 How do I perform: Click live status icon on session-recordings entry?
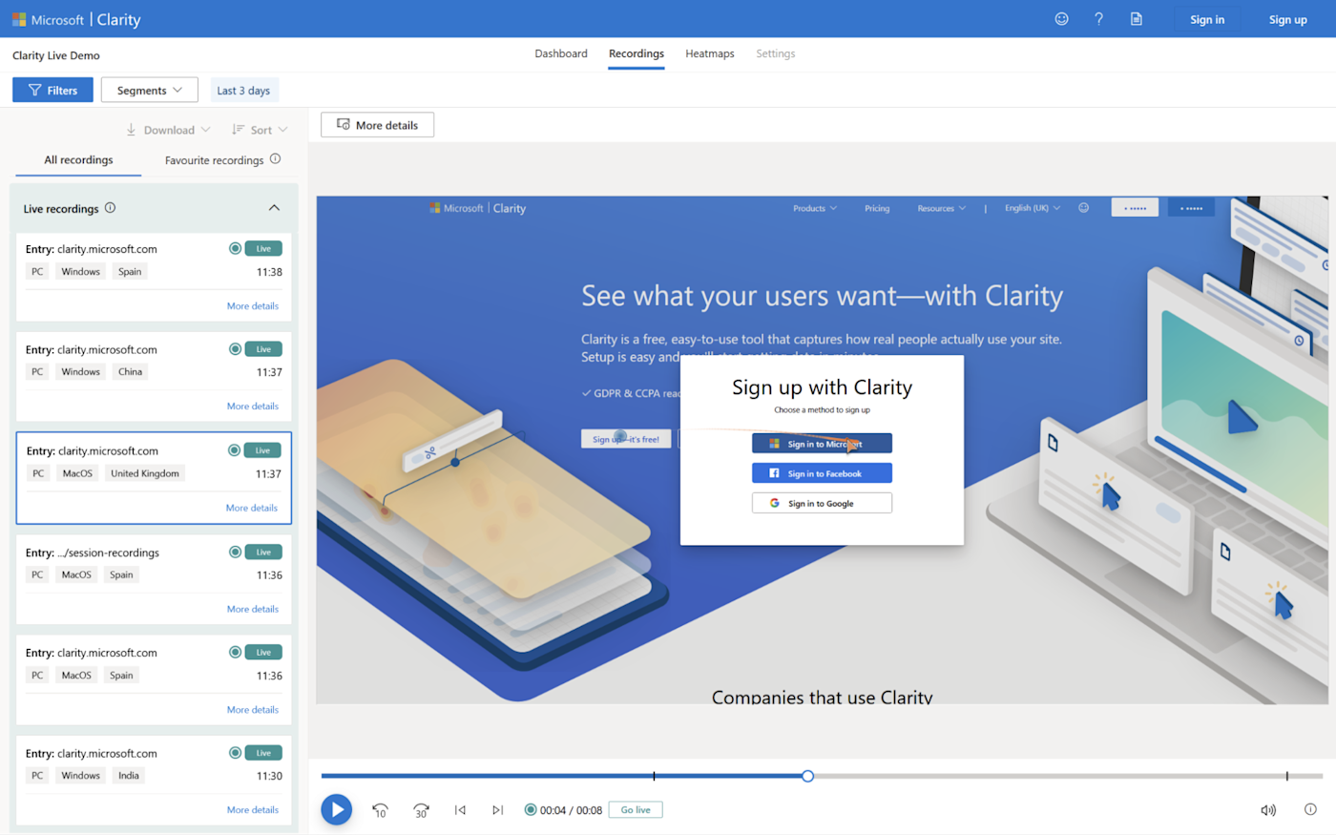coord(235,552)
